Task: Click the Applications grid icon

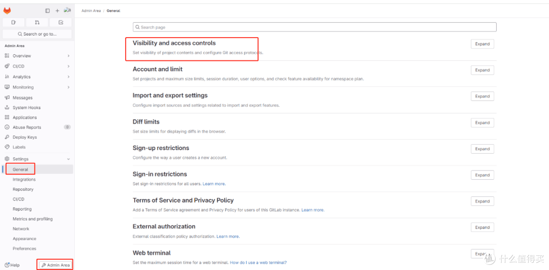Action: (7, 118)
